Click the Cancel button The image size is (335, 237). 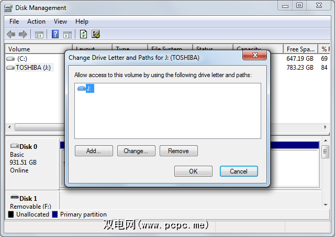pyautogui.click(x=239, y=171)
